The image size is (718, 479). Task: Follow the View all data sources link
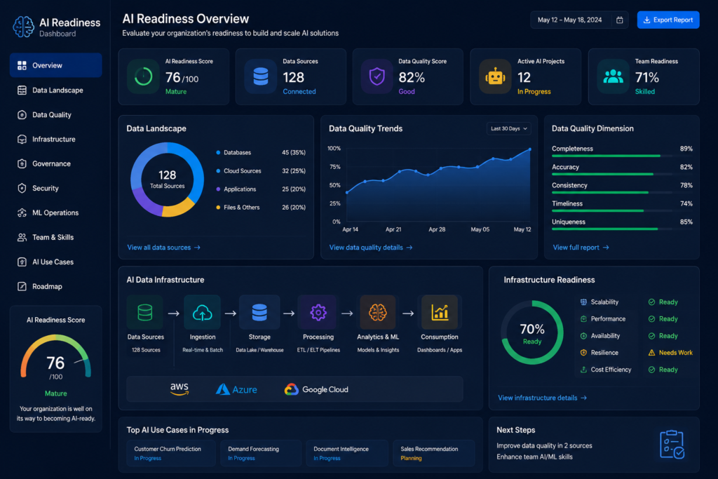163,248
